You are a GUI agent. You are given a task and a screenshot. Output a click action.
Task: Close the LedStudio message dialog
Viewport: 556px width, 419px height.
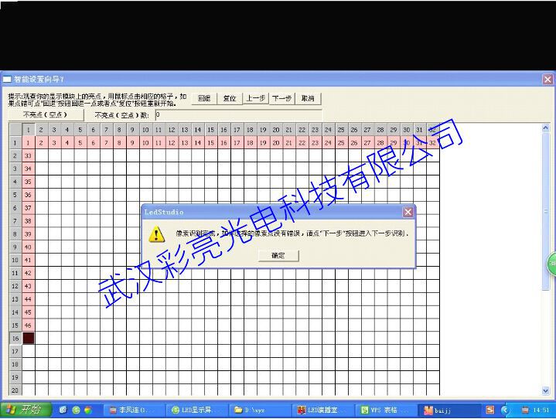408,212
